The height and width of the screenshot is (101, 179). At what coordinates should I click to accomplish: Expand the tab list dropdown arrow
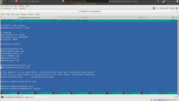pos(177,17)
